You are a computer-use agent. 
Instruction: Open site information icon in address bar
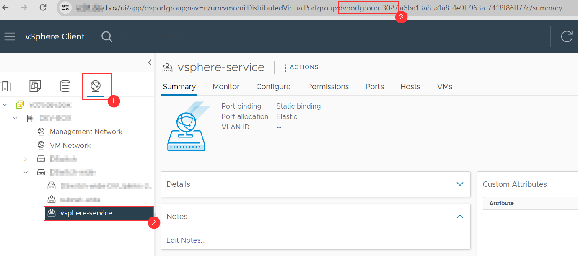click(65, 8)
